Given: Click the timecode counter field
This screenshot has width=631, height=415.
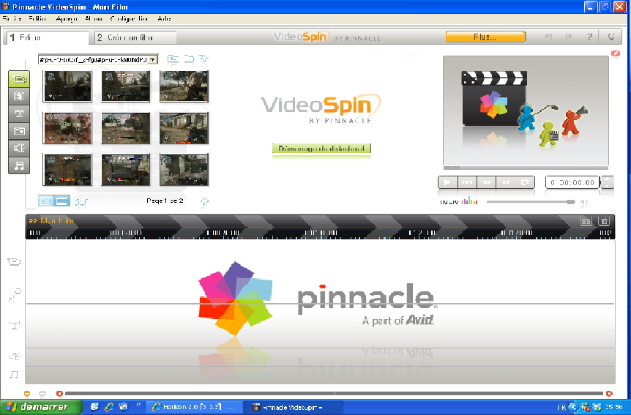Looking at the screenshot, I should coord(572,182).
